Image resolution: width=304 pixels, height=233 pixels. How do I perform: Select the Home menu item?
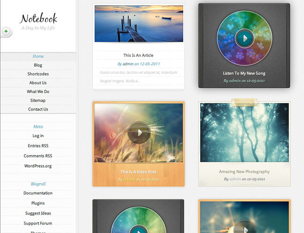click(x=38, y=56)
